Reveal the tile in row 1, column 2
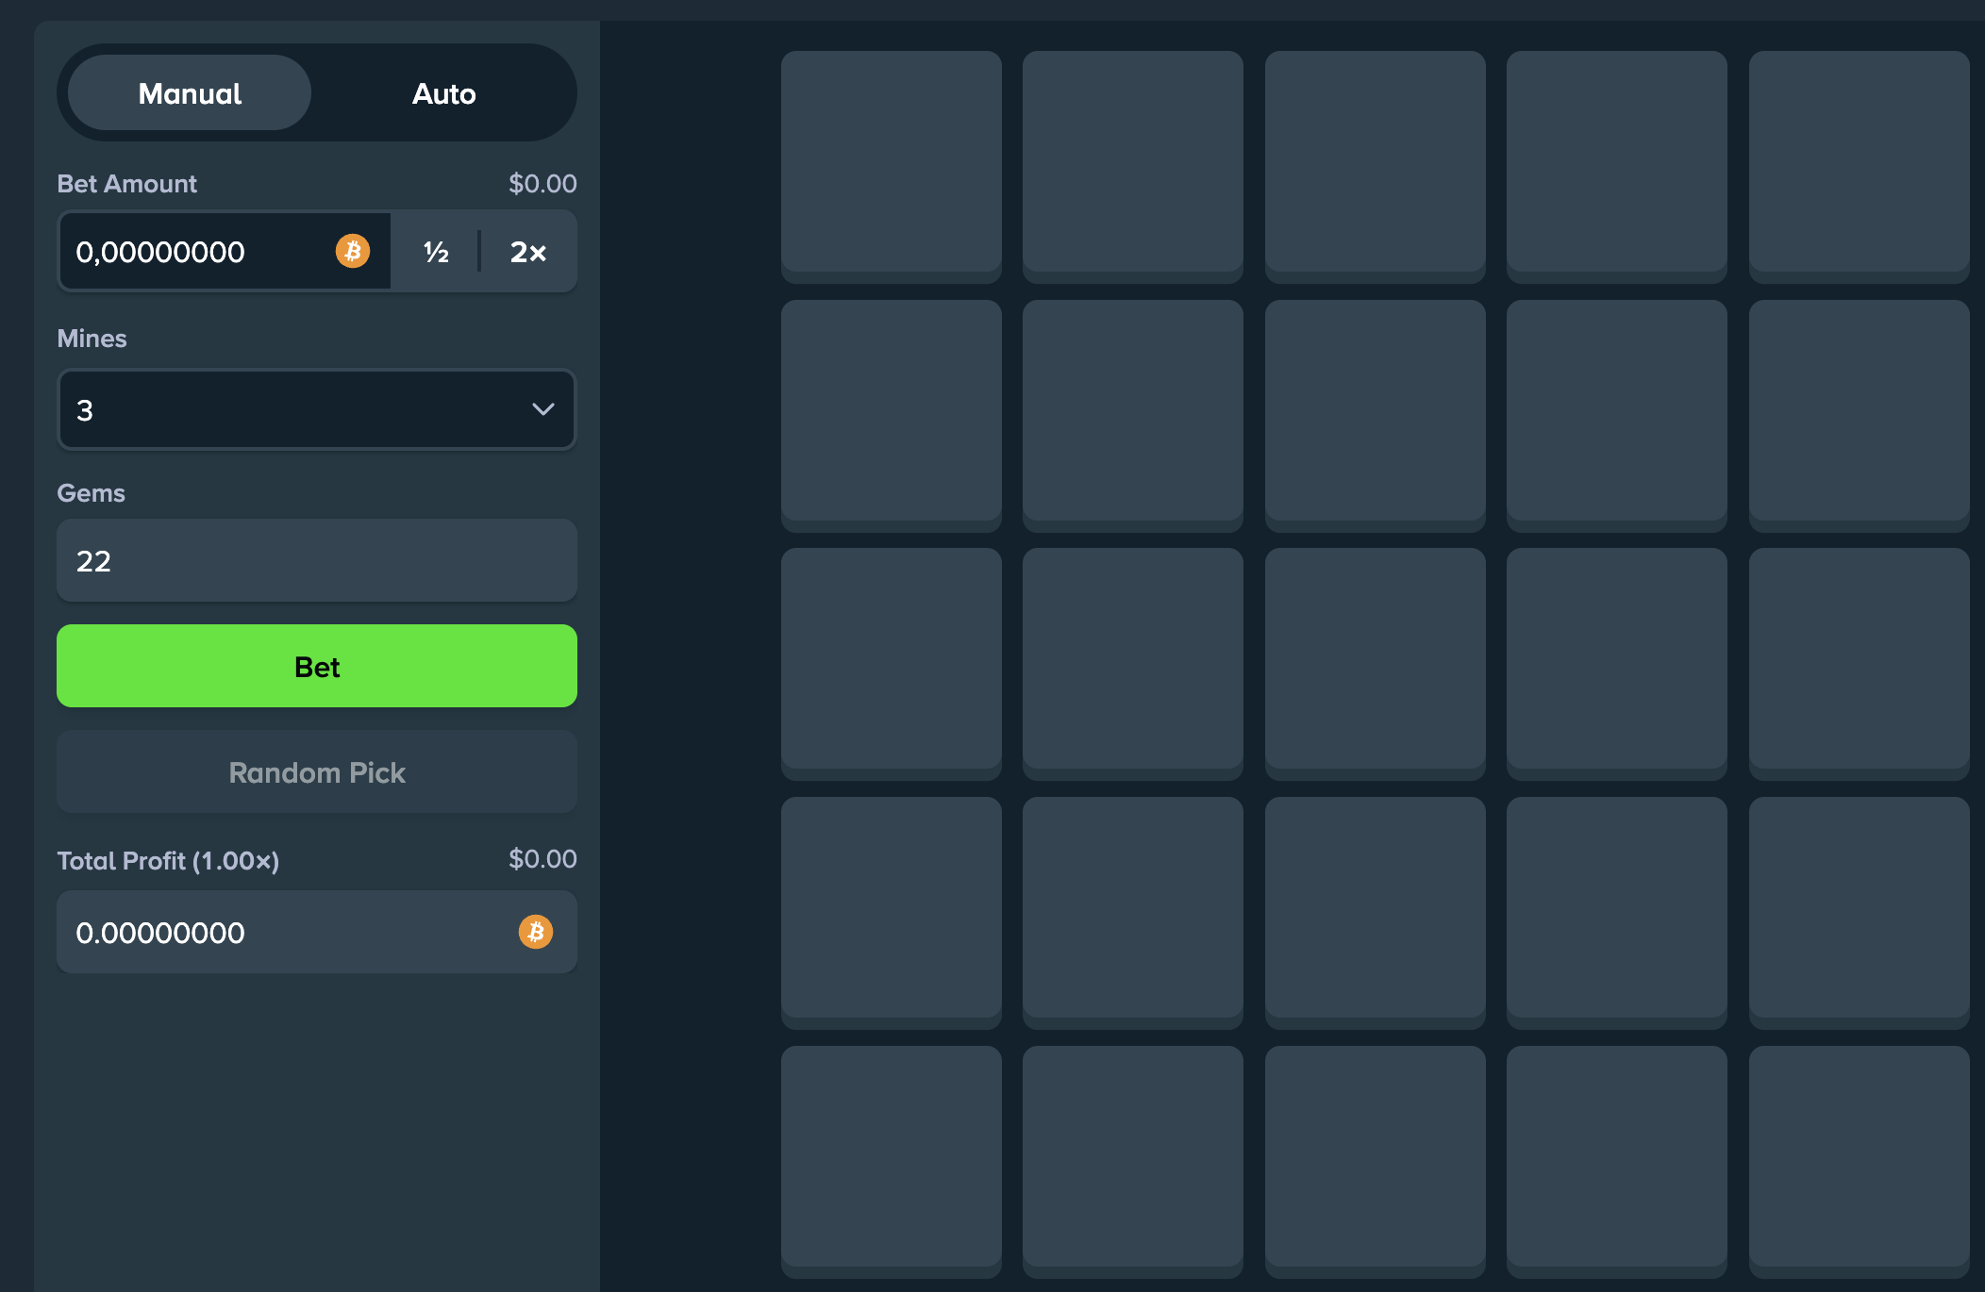The height and width of the screenshot is (1292, 1985). pyautogui.click(x=1133, y=166)
